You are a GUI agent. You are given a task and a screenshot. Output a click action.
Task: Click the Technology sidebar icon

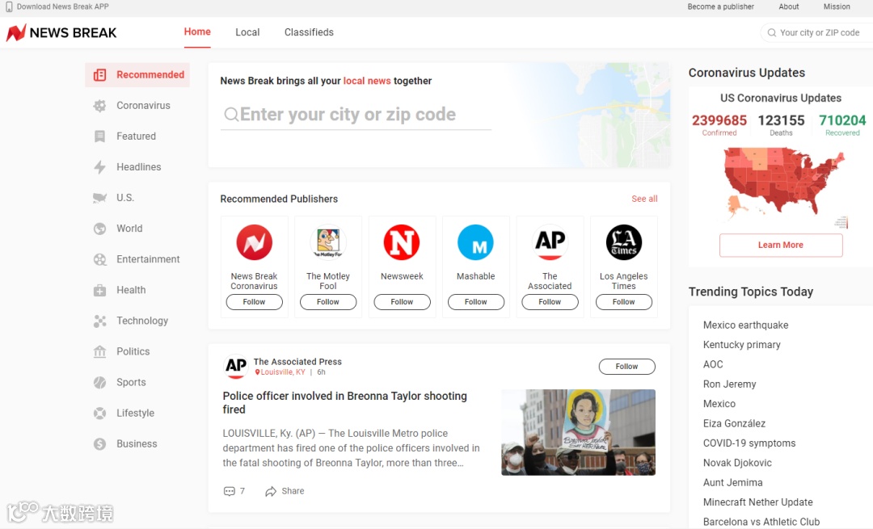tap(99, 321)
